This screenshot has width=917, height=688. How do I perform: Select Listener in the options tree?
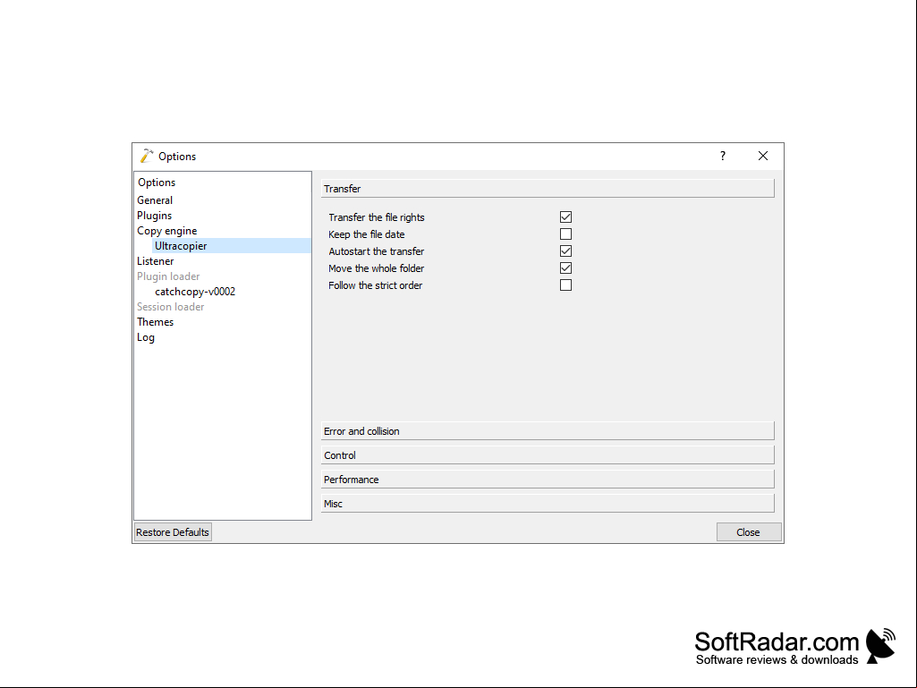pyautogui.click(x=156, y=261)
